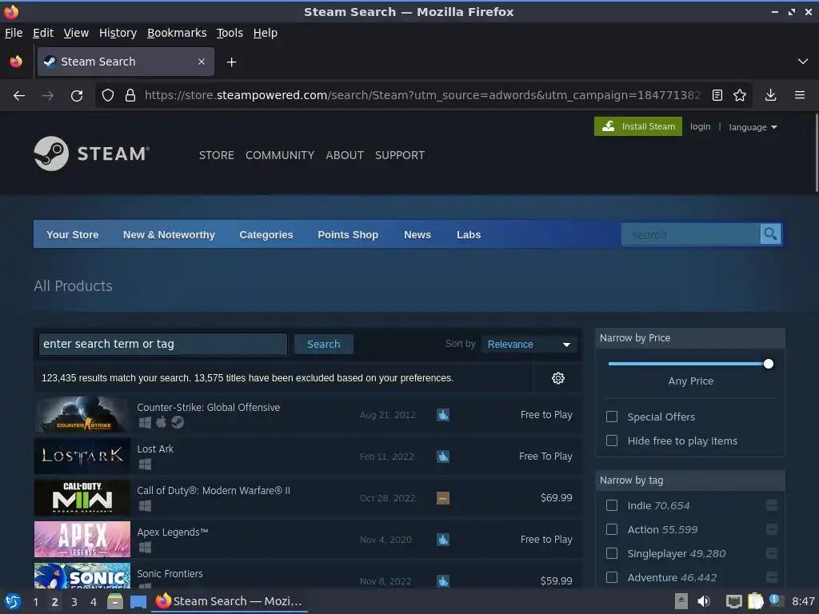Reload the Steam search page

(x=77, y=96)
